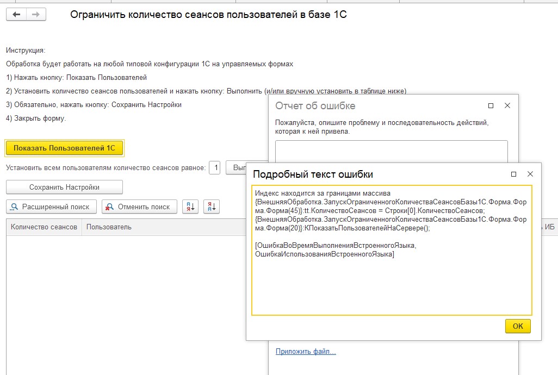Go back with the left arrow button
This screenshot has height=375, width=558.
click(x=16, y=15)
